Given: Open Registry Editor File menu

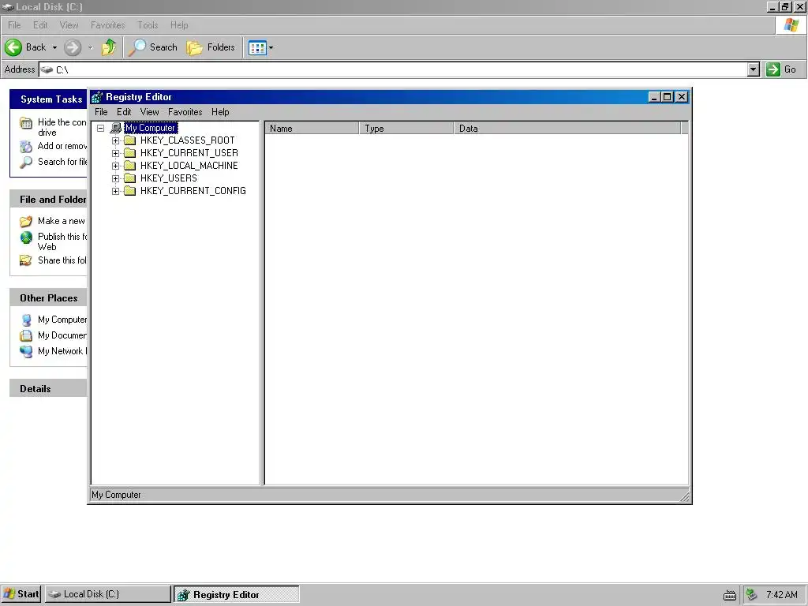Looking at the screenshot, I should tap(101, 112).
